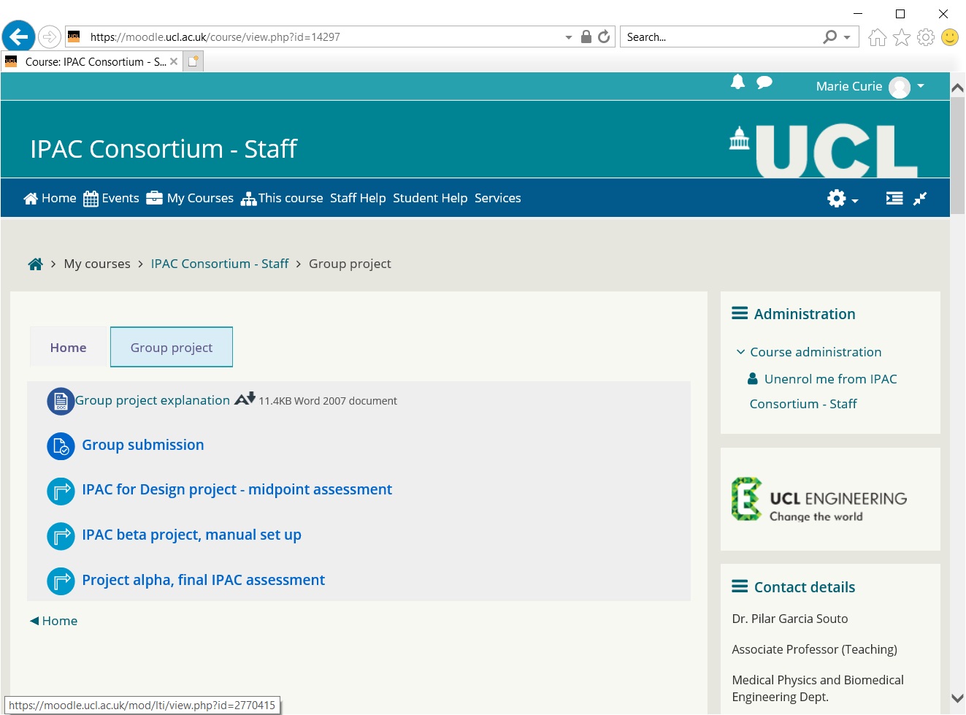Viewport: 966px width, 715px height.
Task: Click the Course administration link
Action: (x=816, y=352)
